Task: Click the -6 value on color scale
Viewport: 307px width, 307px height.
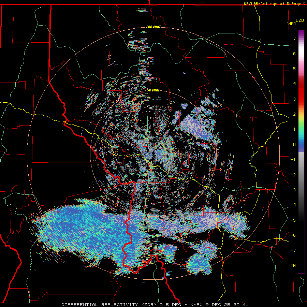Action: [293, 235]
